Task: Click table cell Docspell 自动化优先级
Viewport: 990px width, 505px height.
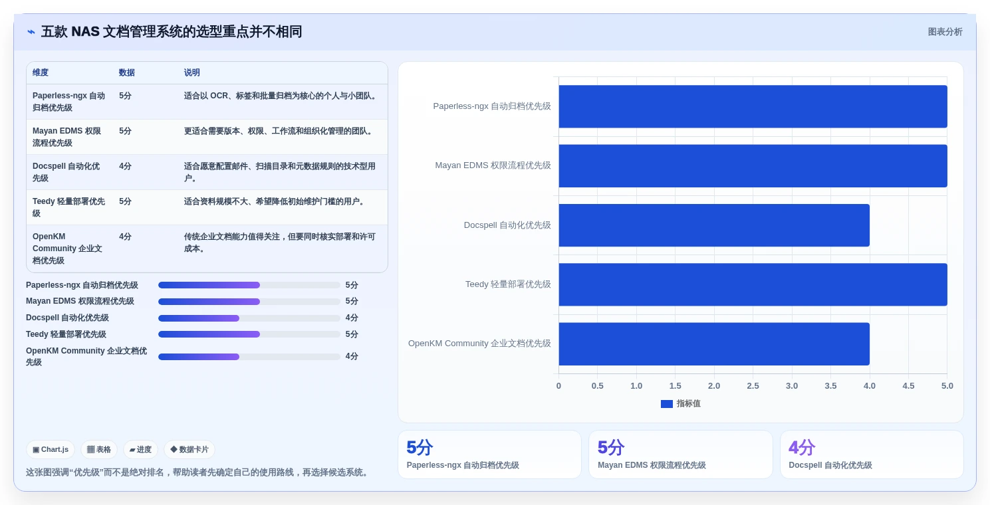Action: (69, 172)
